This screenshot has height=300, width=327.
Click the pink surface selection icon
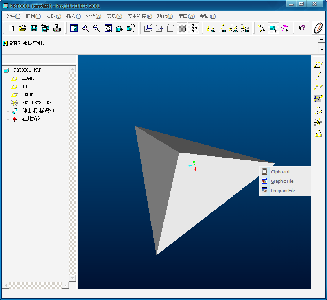[285, 28]
